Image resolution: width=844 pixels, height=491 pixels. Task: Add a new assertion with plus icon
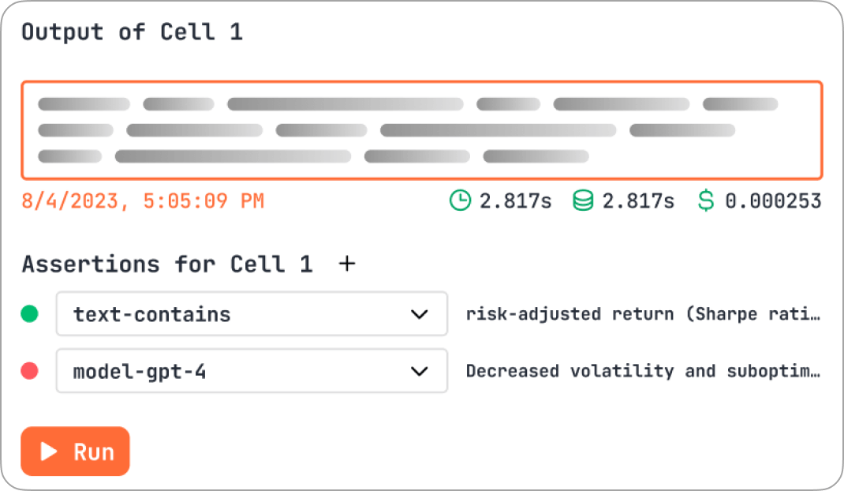tap(346, 264)
